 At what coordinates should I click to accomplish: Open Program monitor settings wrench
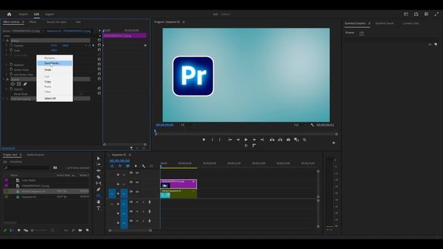pyautogui.click(x=312, y=124)
